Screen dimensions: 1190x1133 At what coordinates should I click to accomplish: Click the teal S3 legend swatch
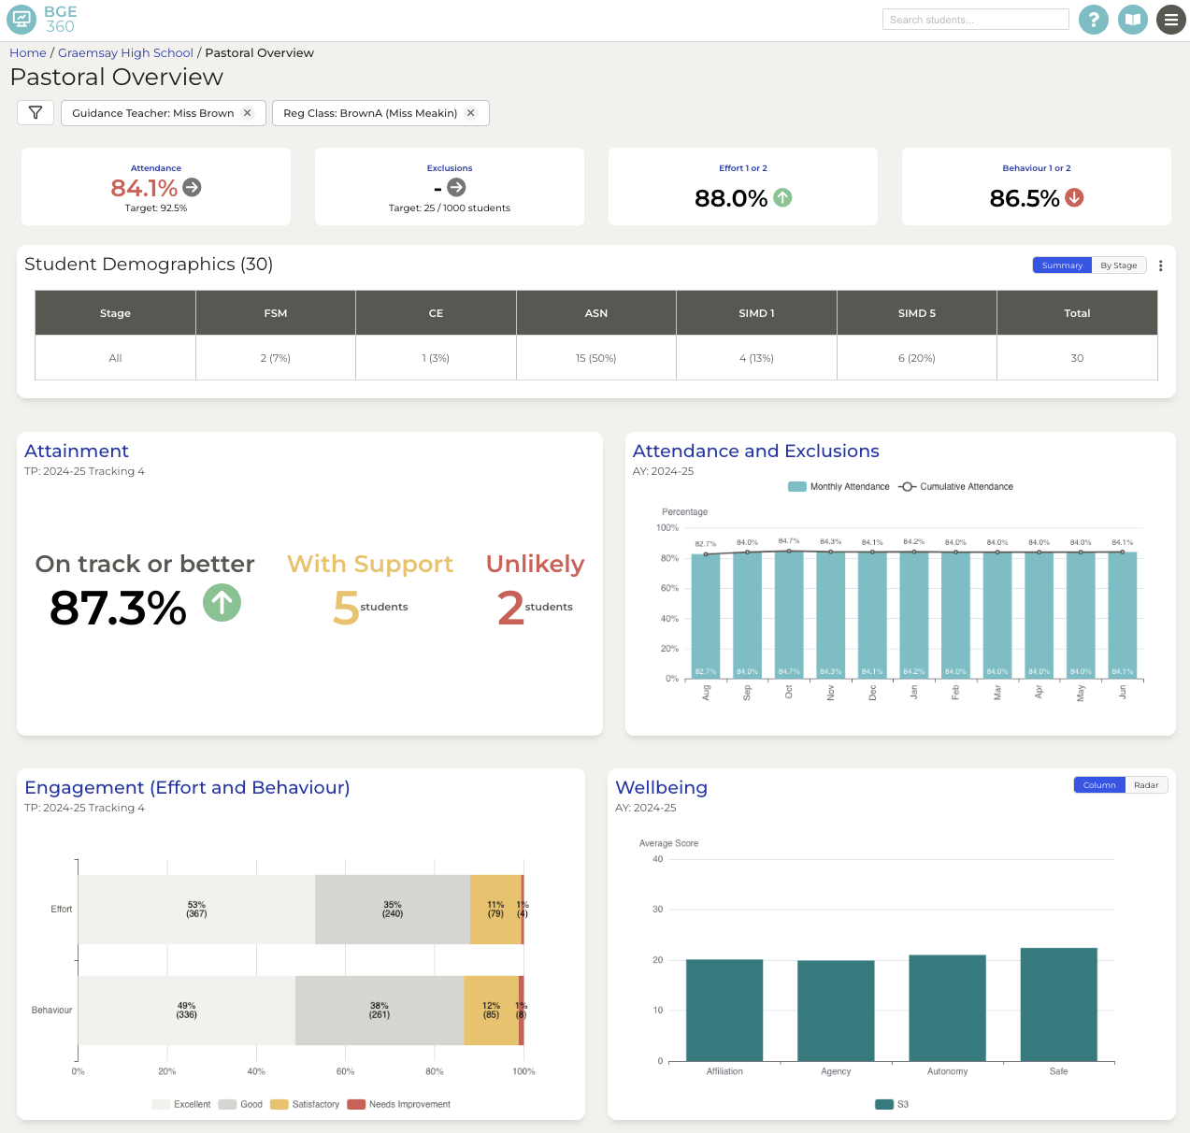[884, 1104]
